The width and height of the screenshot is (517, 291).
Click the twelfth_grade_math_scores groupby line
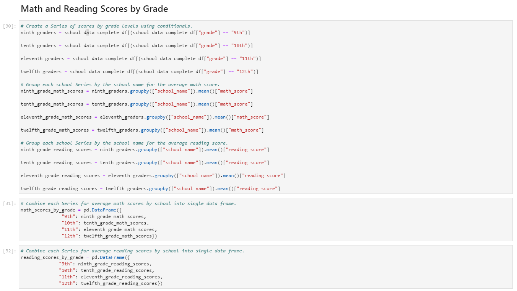142,130
